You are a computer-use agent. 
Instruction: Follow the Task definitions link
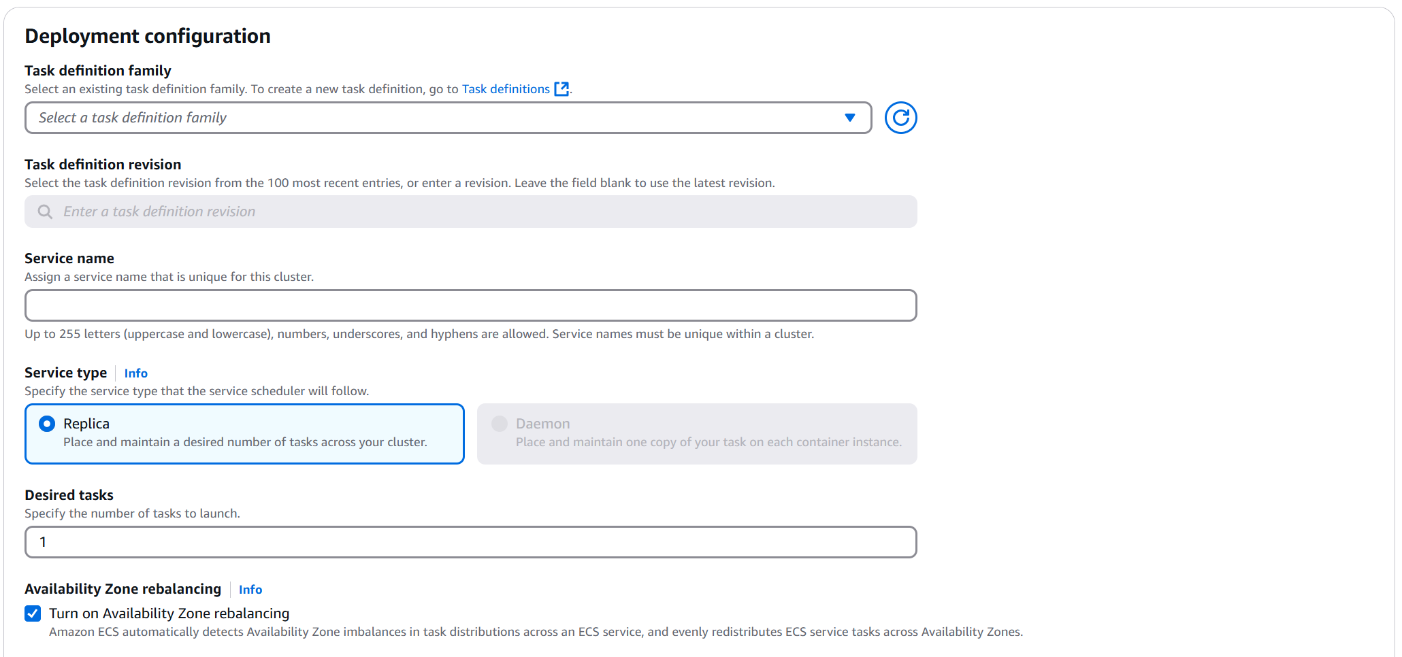pos(506,89)
